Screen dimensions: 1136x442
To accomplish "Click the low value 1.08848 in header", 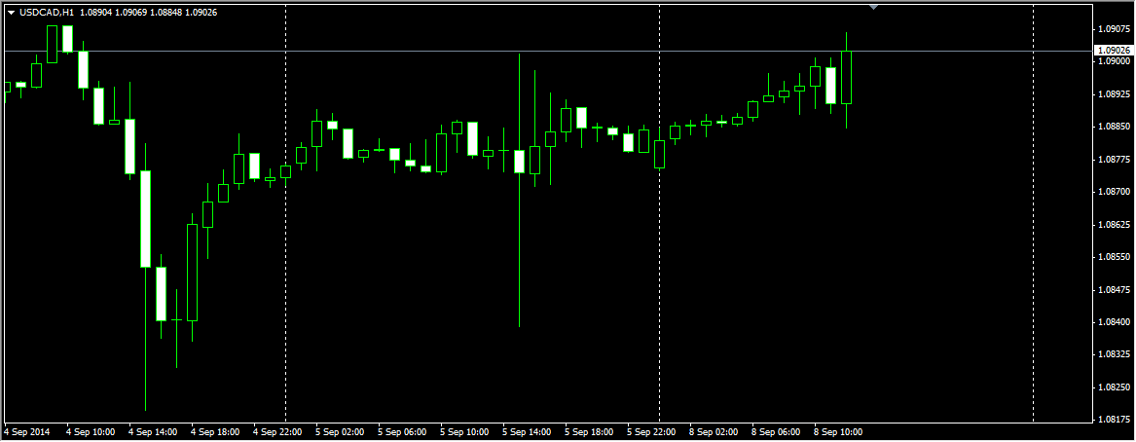I will [x=165, y=13].
